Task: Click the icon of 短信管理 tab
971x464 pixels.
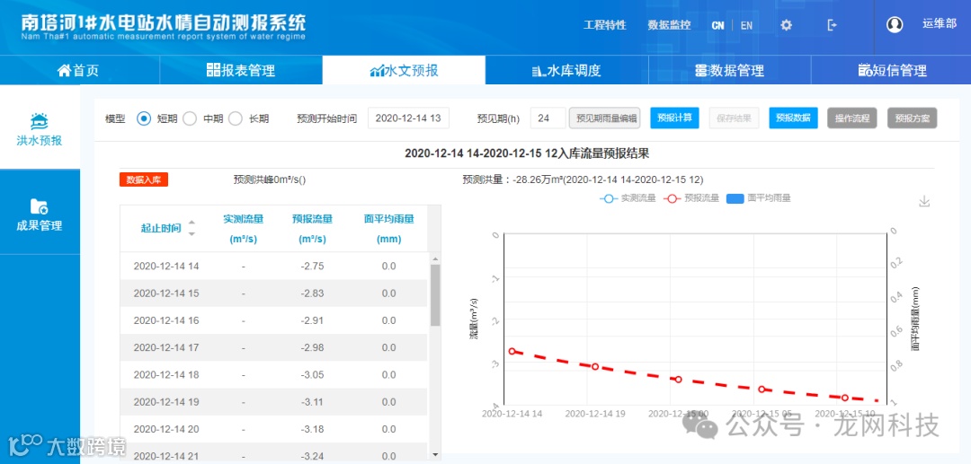Action: pyautogui.click(x=865, y=70)
